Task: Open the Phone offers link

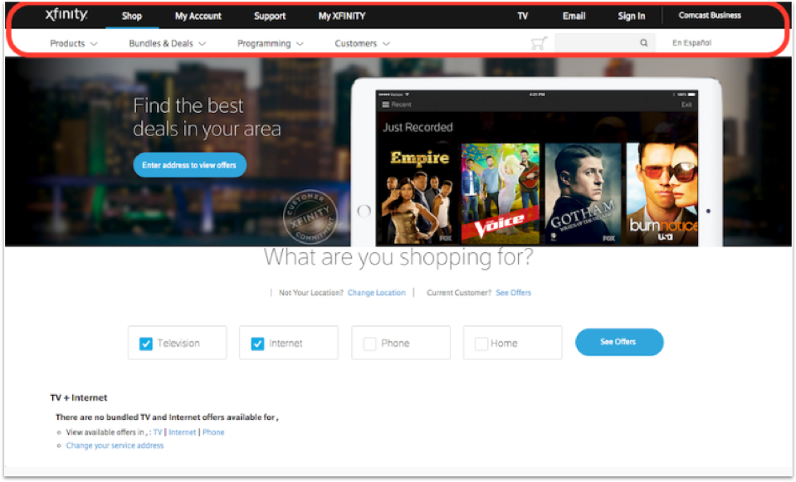Action: pos(213,432)
